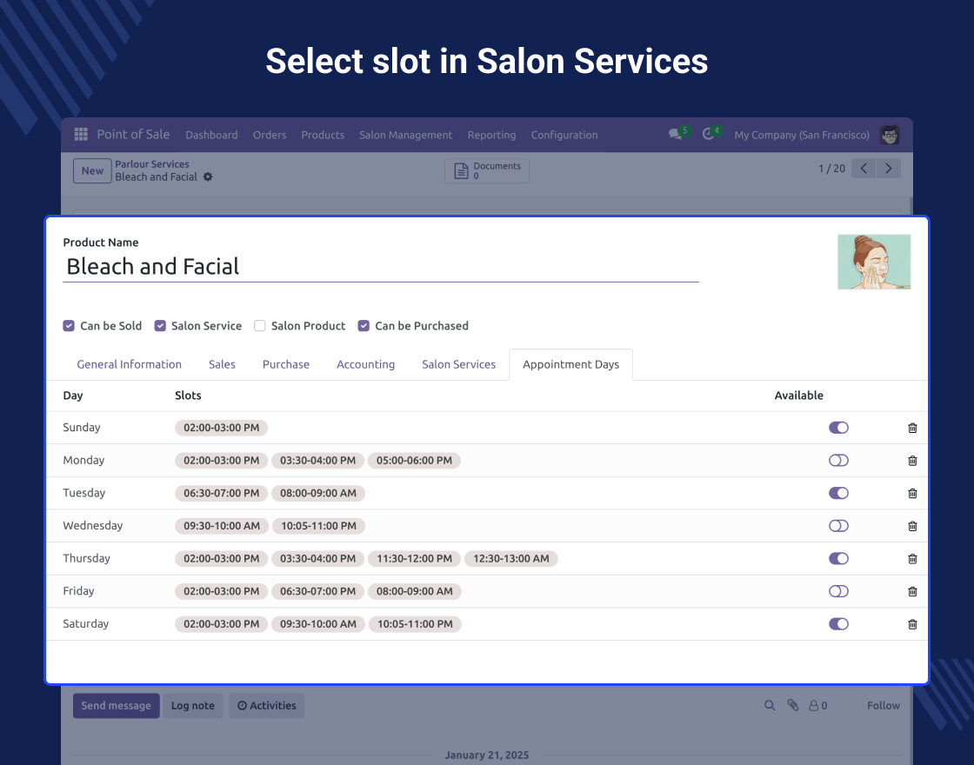The height and width of the screenshot is (765, 974).
Task: Select the Appointment Days tab
Action: point(570,364)
